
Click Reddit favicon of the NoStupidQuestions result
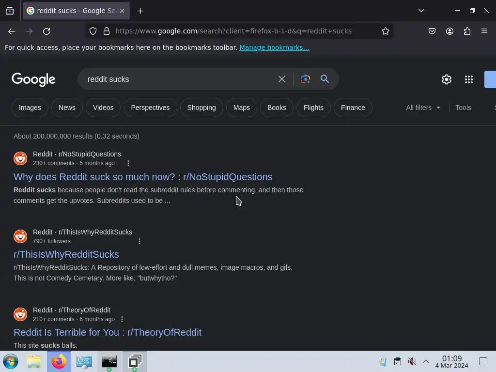[20, 158]
